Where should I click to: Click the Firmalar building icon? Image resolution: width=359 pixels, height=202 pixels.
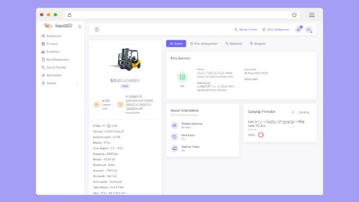[x=43, y=44]
